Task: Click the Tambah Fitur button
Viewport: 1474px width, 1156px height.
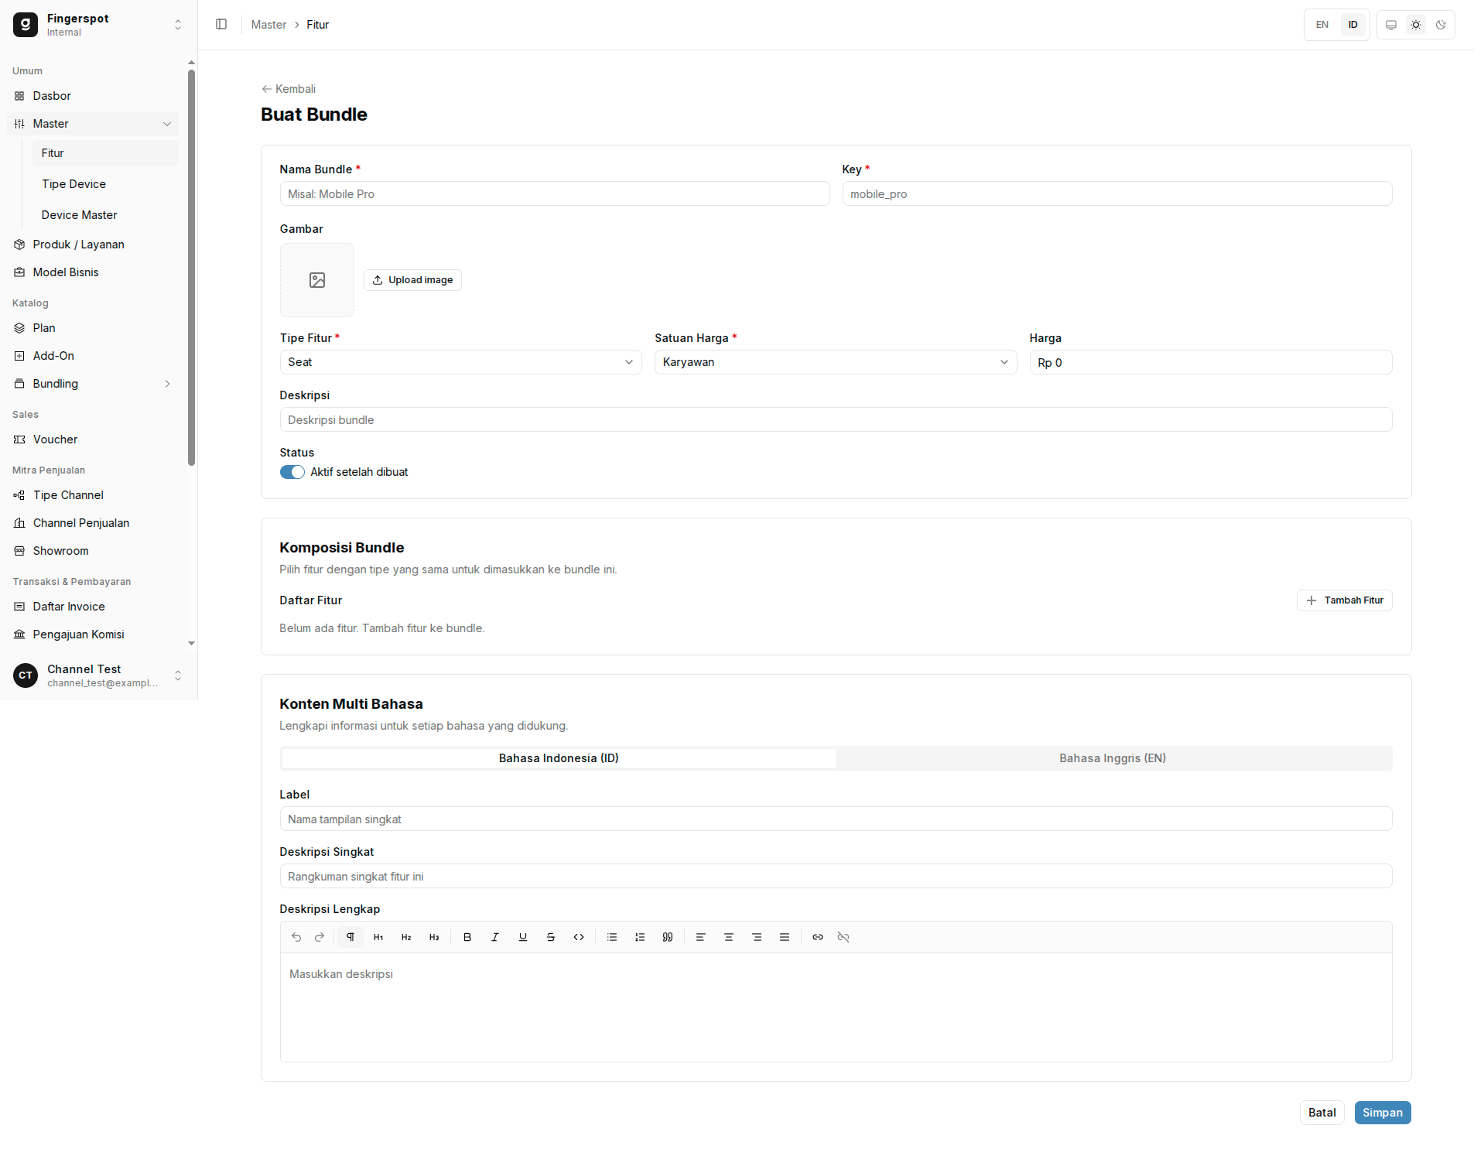Action: (1345, 600)
